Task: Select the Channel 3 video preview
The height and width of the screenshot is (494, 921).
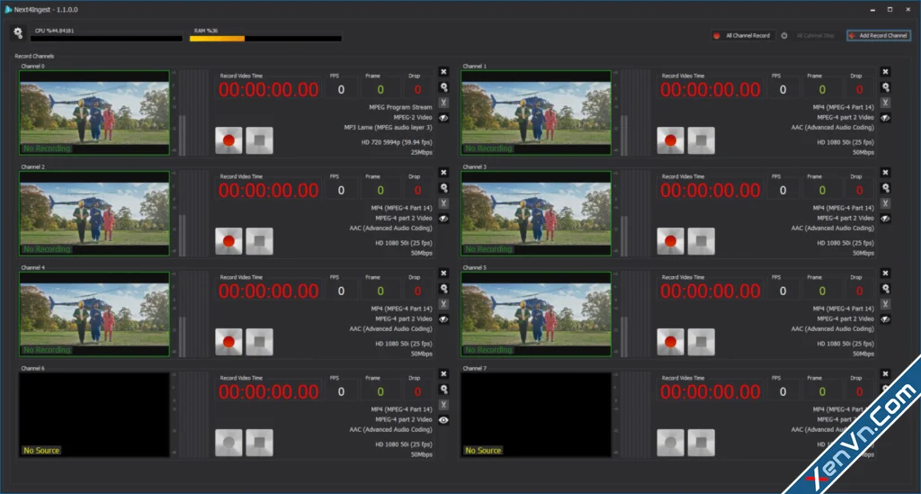Action: point(536,214)
